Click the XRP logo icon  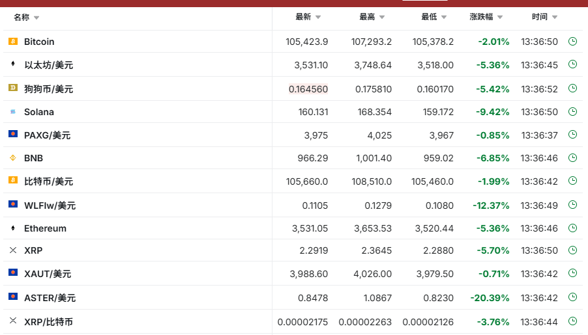12,250
